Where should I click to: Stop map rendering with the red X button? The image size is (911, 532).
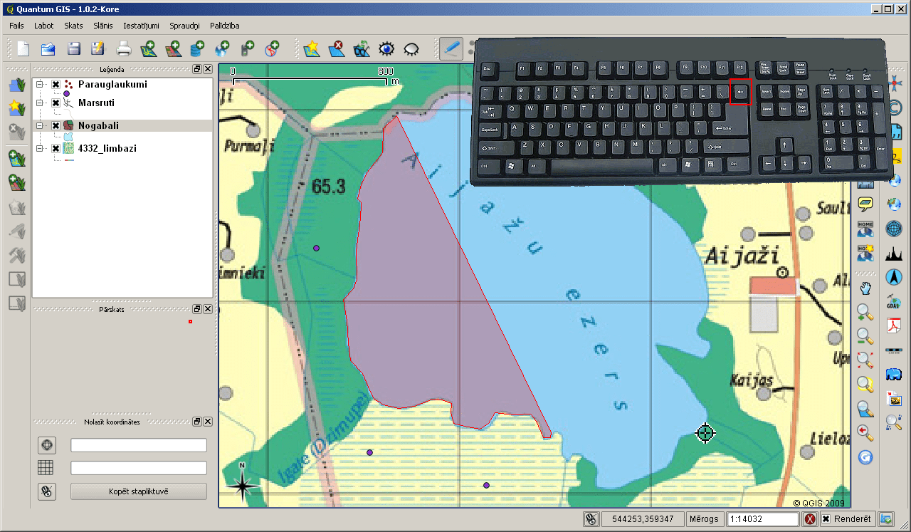coord(810,519)
